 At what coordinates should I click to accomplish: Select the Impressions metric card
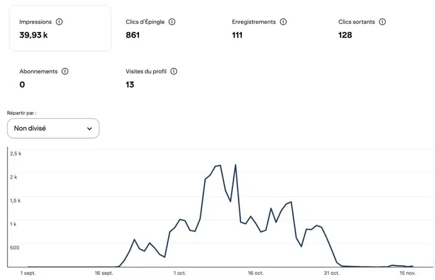point(60,29)
